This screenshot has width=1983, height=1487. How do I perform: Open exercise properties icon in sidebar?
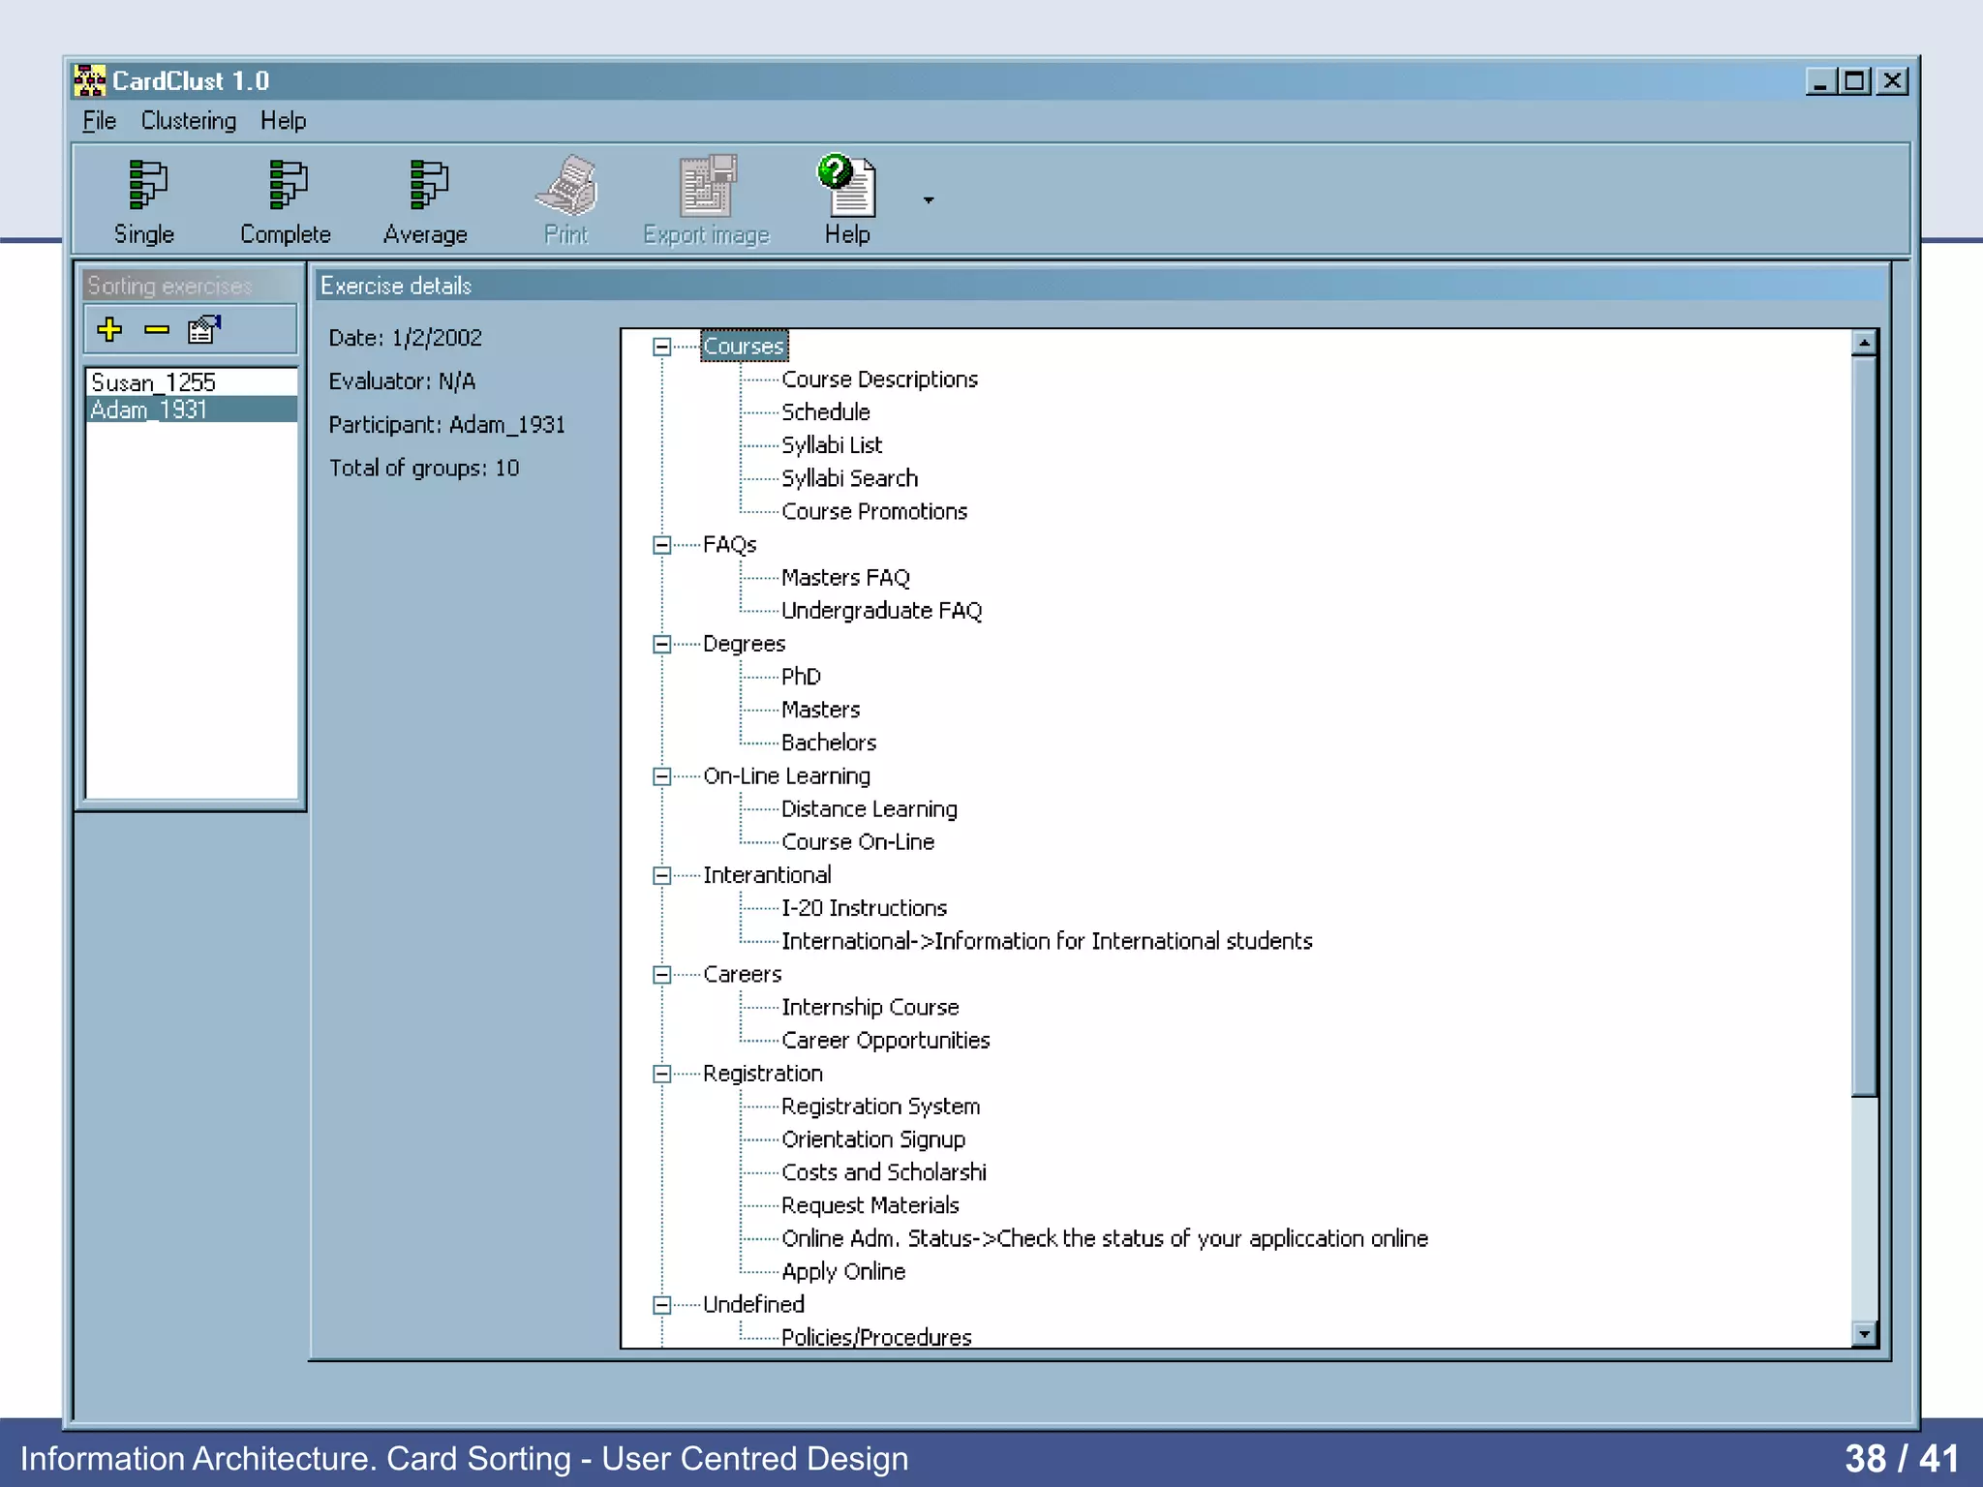point(204,330)
